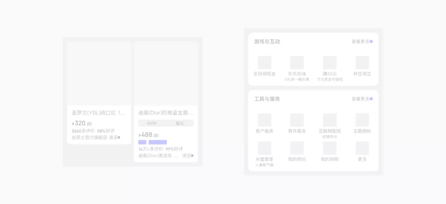446x204 pixels.
Task: Enter the 丝芙兰官方旗舰店 shop via 进店
Action: [114, 137]
